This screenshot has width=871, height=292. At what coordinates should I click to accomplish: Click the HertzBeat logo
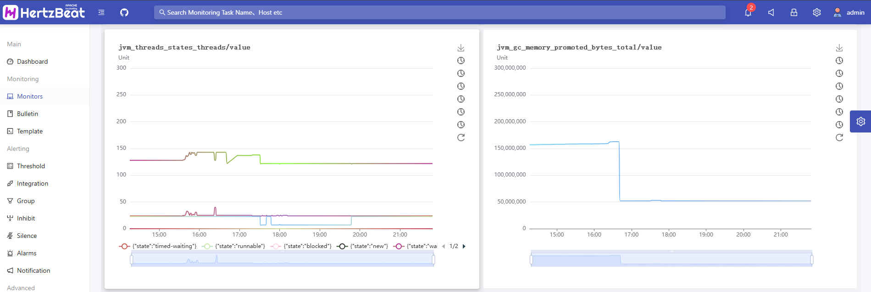44,12
